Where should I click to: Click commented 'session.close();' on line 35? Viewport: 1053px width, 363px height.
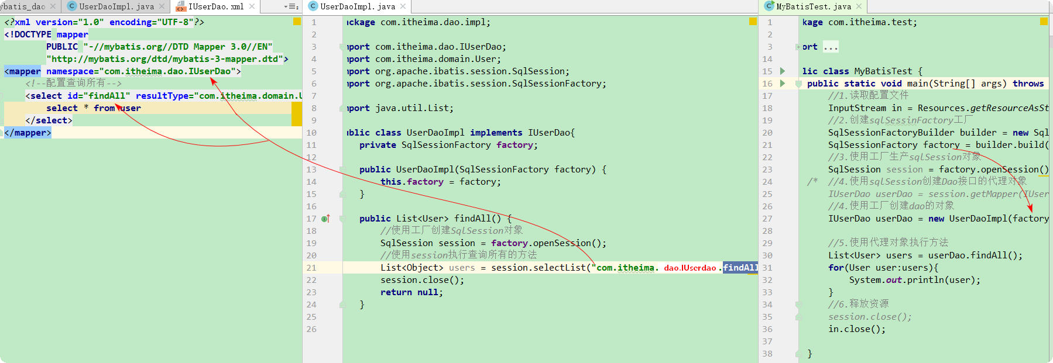[870, 317]
